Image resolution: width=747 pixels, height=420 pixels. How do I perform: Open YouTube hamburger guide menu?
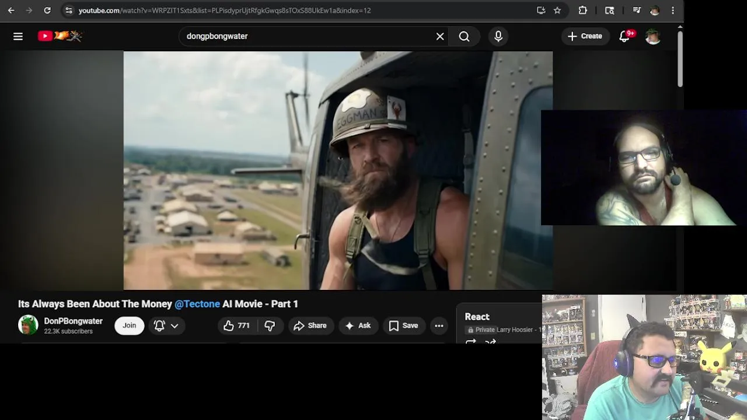click(18, 36)
